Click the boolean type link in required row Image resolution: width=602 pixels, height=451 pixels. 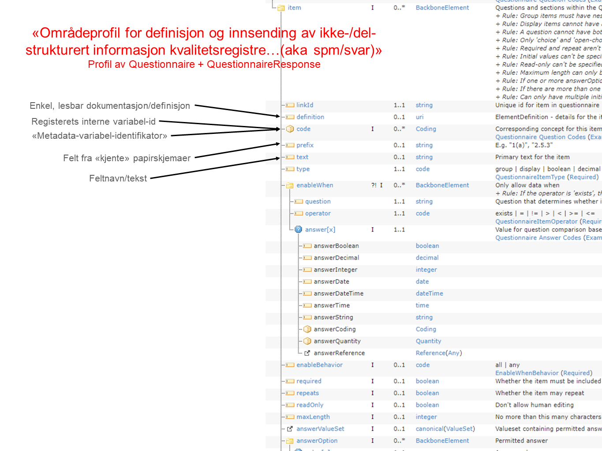coord(427,381)
